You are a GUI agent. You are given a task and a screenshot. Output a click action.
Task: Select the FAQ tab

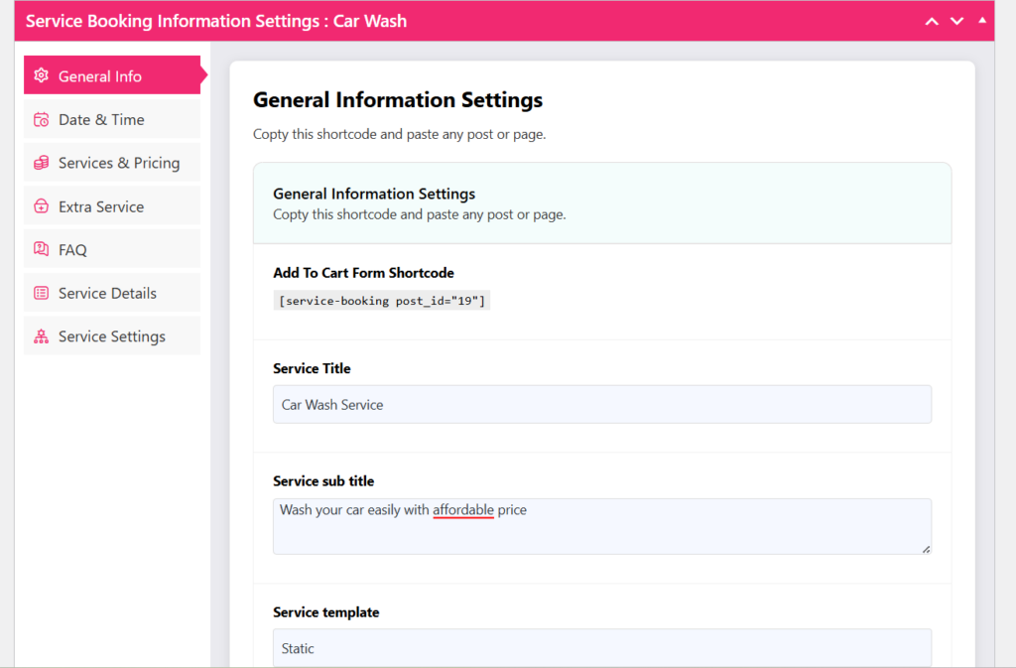pyautogui.click(x=112, y=249)
